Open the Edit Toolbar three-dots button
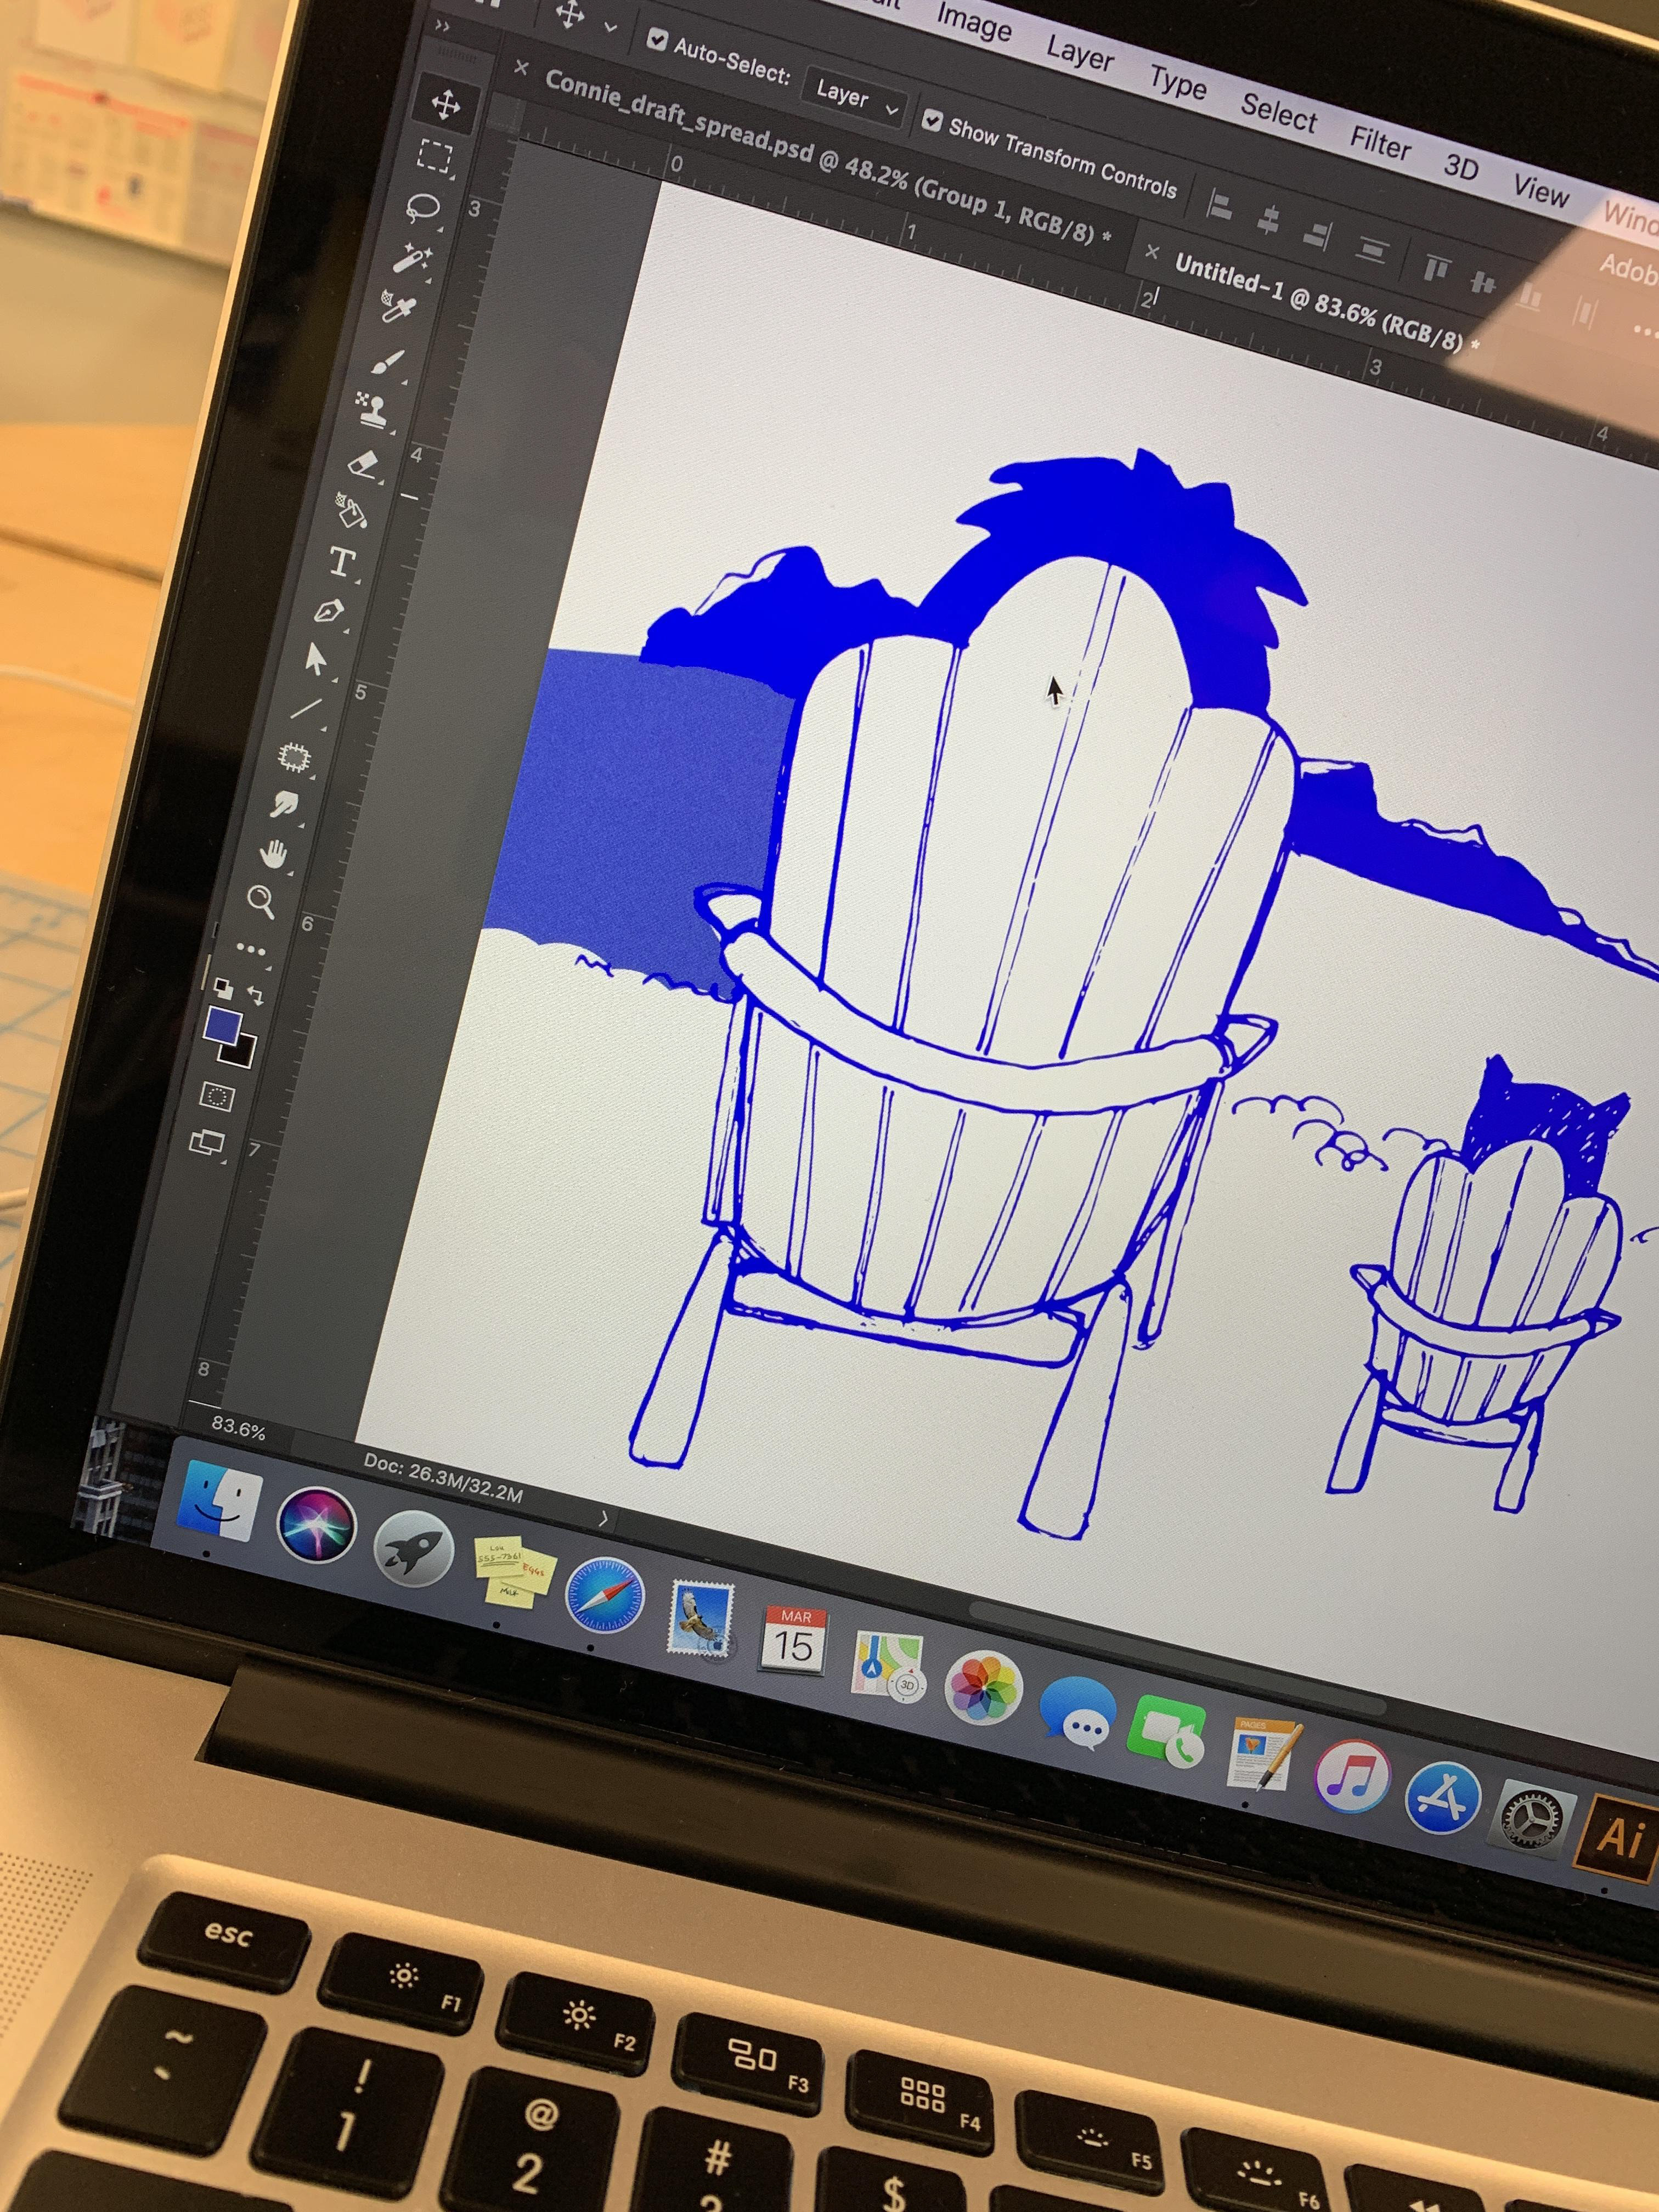 (x=250, y=949)
